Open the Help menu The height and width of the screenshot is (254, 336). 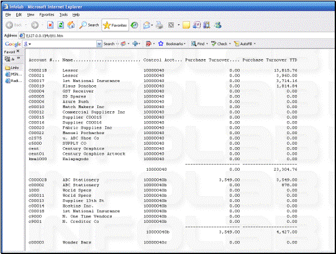76,14
